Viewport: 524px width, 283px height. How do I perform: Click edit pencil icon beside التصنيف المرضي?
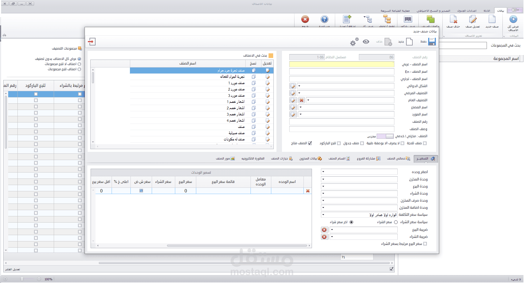point(293,93)
